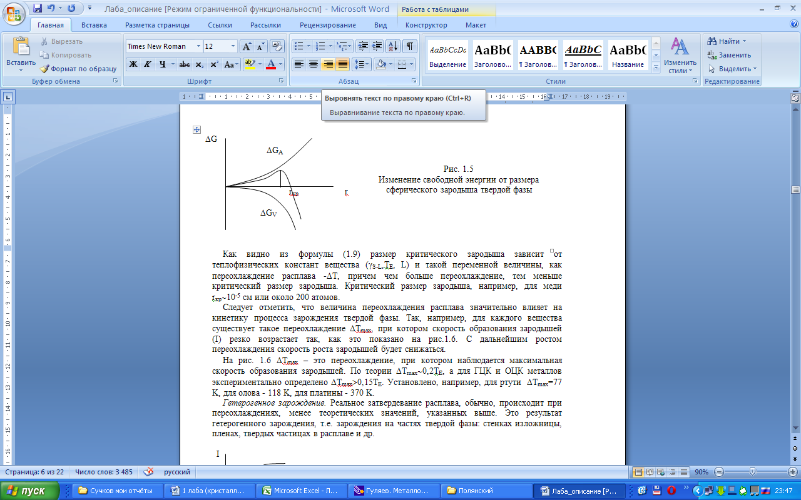Viewport: 801px width, 500px height.
Task: Toggle strikethrough (abc) formatting
Action: pyautogui.click(x=184, y=64)
